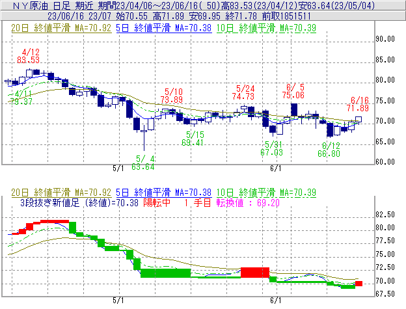Click the 1 手目 text
This screenshot has width=406, height=309.
click(198, 202)
